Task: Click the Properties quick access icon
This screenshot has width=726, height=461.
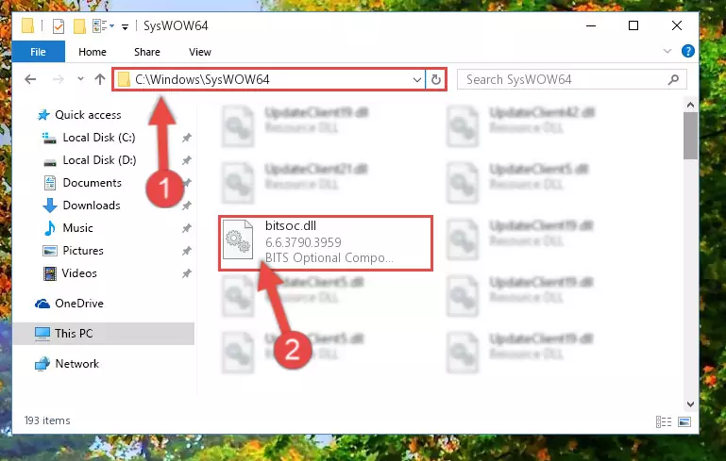Action: coord(59,26)
